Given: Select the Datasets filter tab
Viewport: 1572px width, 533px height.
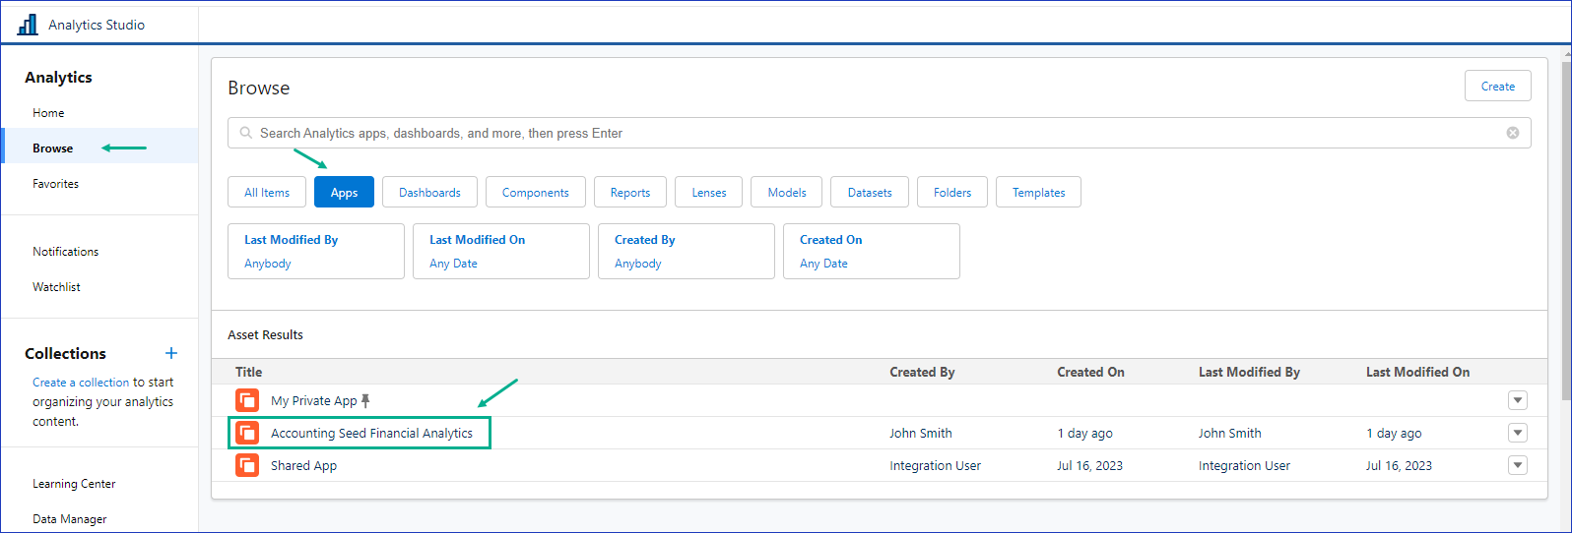Looking at the screenshot, I should (x=869, y=193).
